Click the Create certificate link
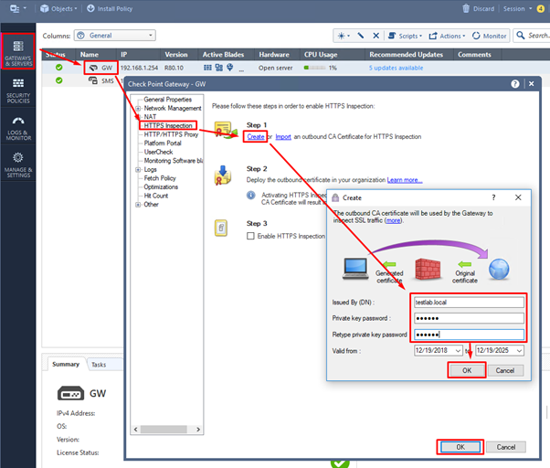550x468 pixels. pos(256,137)
